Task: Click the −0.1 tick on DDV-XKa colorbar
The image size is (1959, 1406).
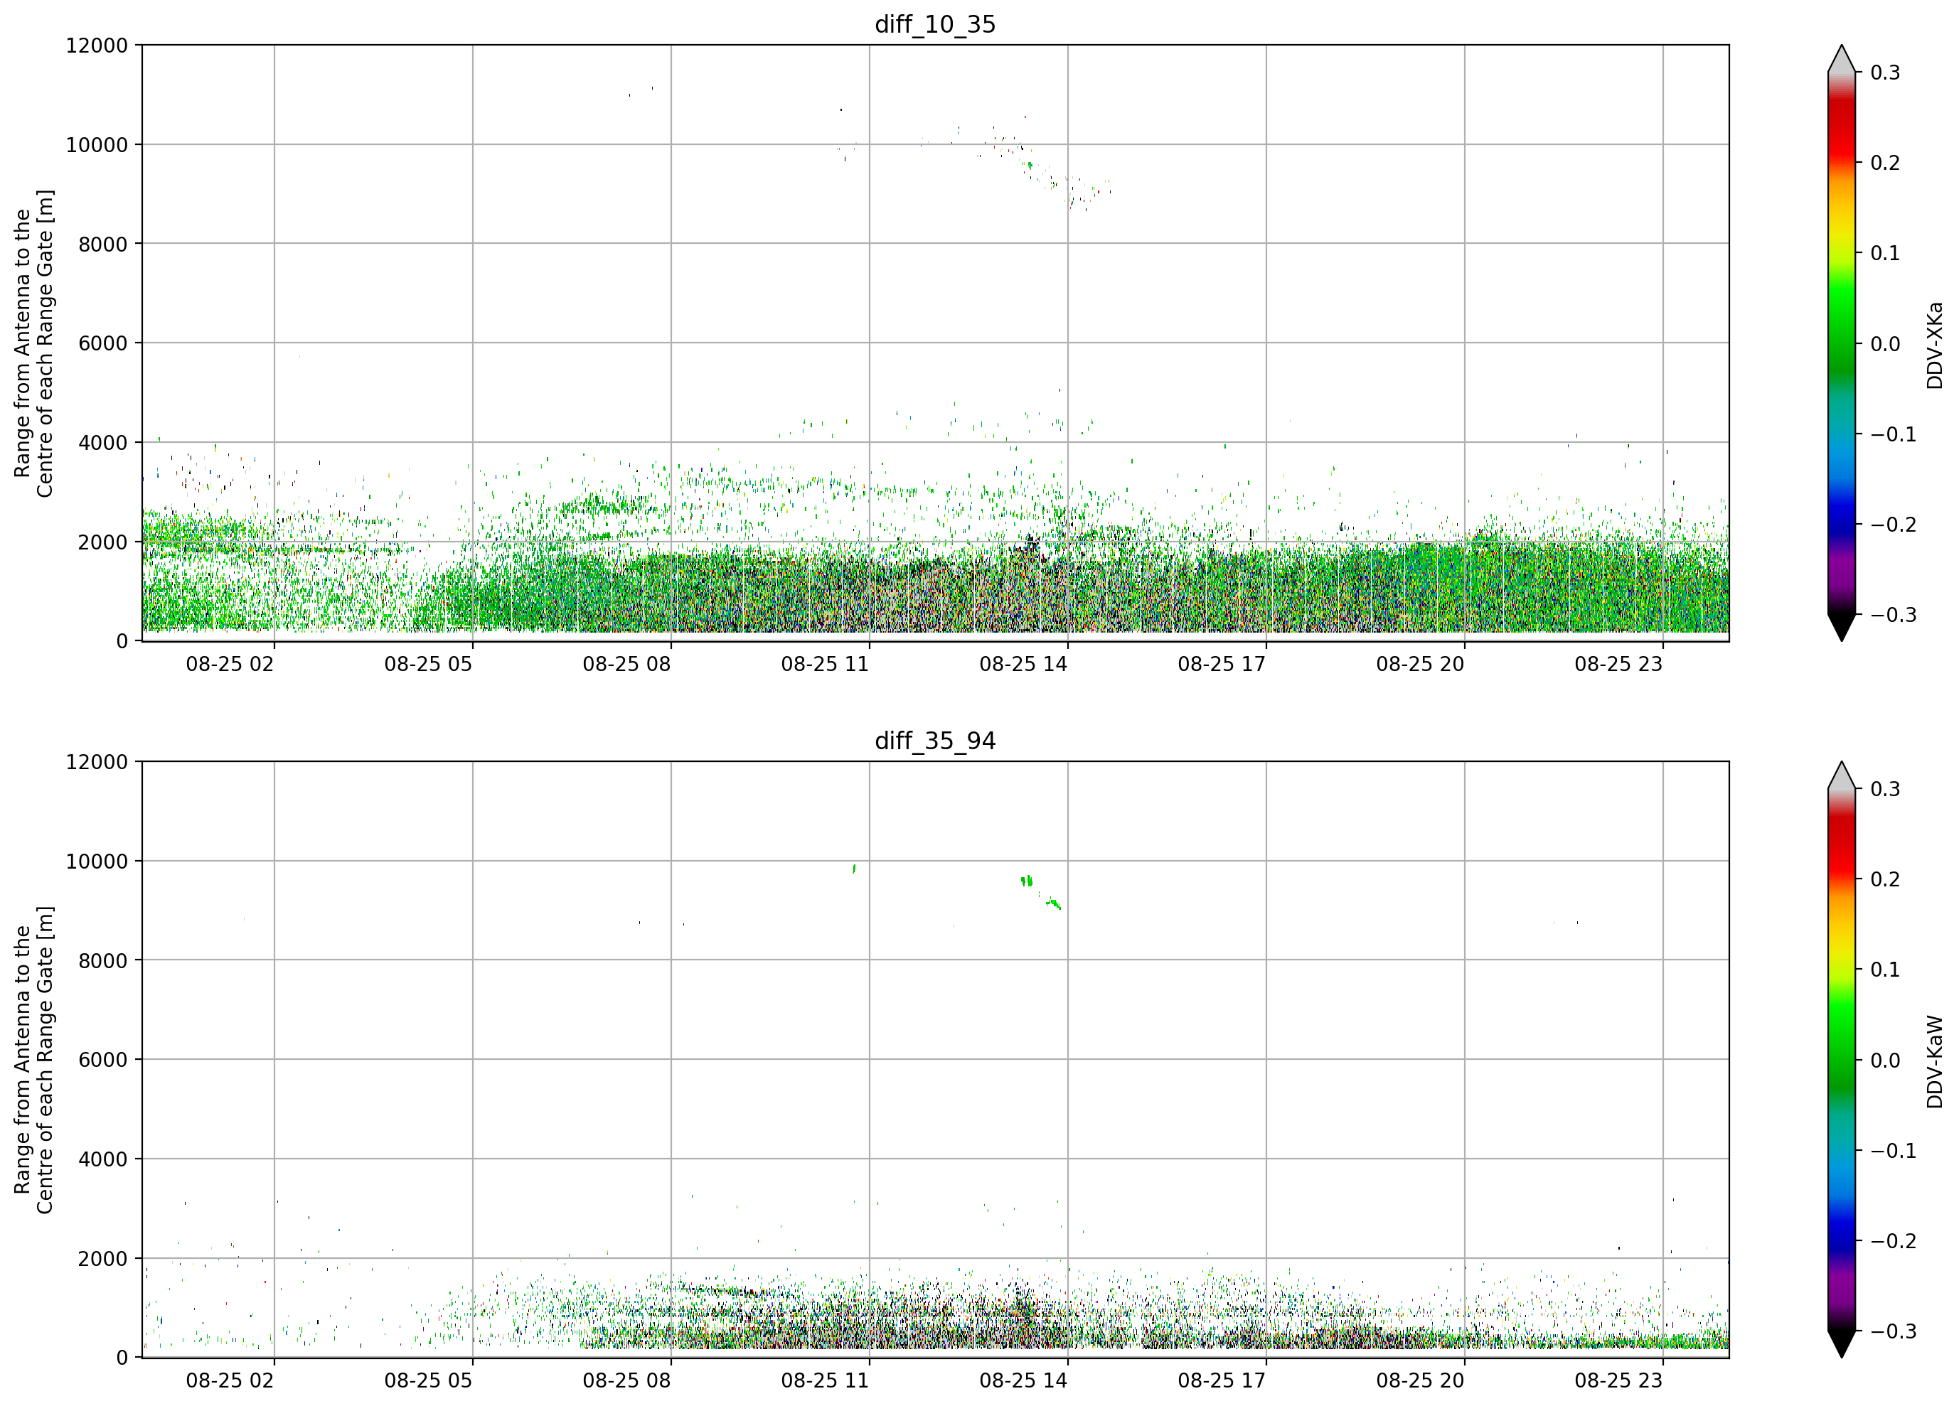Action: click(1894, 434)
